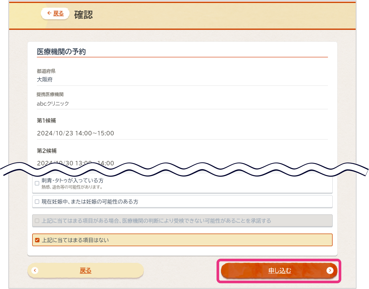Click the 確認 page title
This screenshot has width=369, height=289.
tap(83, 15)
